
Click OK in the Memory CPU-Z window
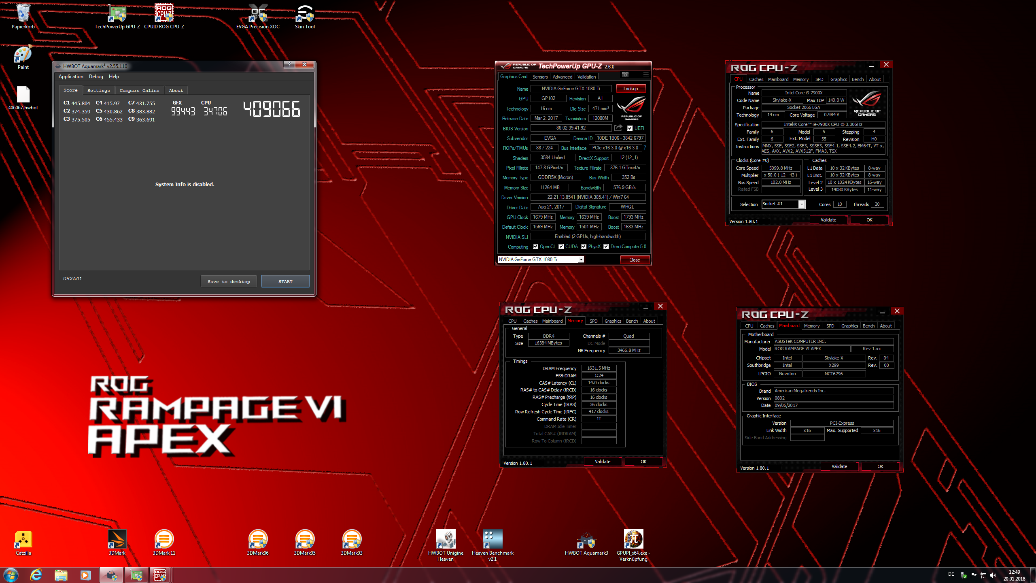(643, 462)
